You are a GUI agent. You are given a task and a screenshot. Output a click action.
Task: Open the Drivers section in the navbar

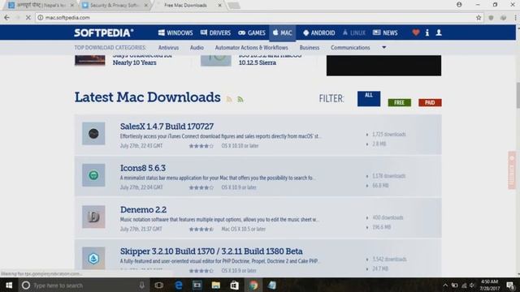point(215,32)
